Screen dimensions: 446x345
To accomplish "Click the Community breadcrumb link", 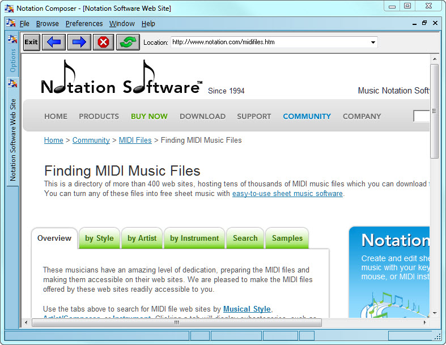I will (x=91, y=140).
